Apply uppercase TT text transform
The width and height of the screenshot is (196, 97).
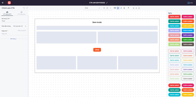coord(115,8)
